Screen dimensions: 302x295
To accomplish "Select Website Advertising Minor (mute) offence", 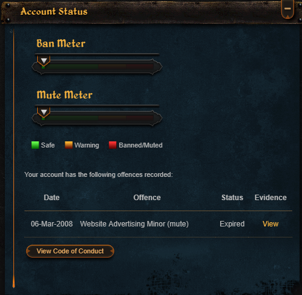I will (134, 224).
